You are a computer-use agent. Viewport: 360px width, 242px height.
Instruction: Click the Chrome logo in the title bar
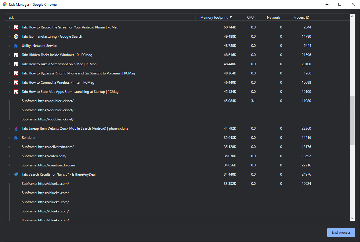[x=5, y=4]
